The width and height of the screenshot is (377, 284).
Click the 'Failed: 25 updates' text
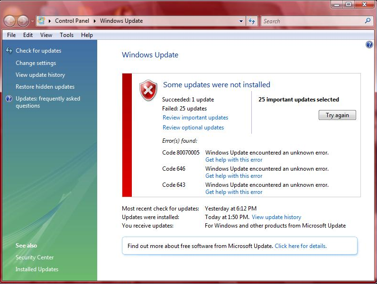pos(184,109)
